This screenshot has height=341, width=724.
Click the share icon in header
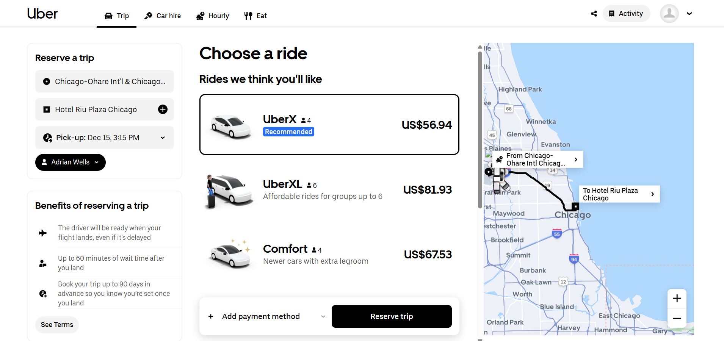tap(594, 14)
